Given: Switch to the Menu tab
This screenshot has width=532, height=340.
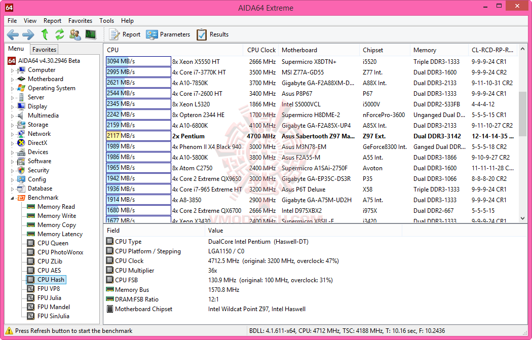Looking at the screenshot, I should tap(16, 49).
